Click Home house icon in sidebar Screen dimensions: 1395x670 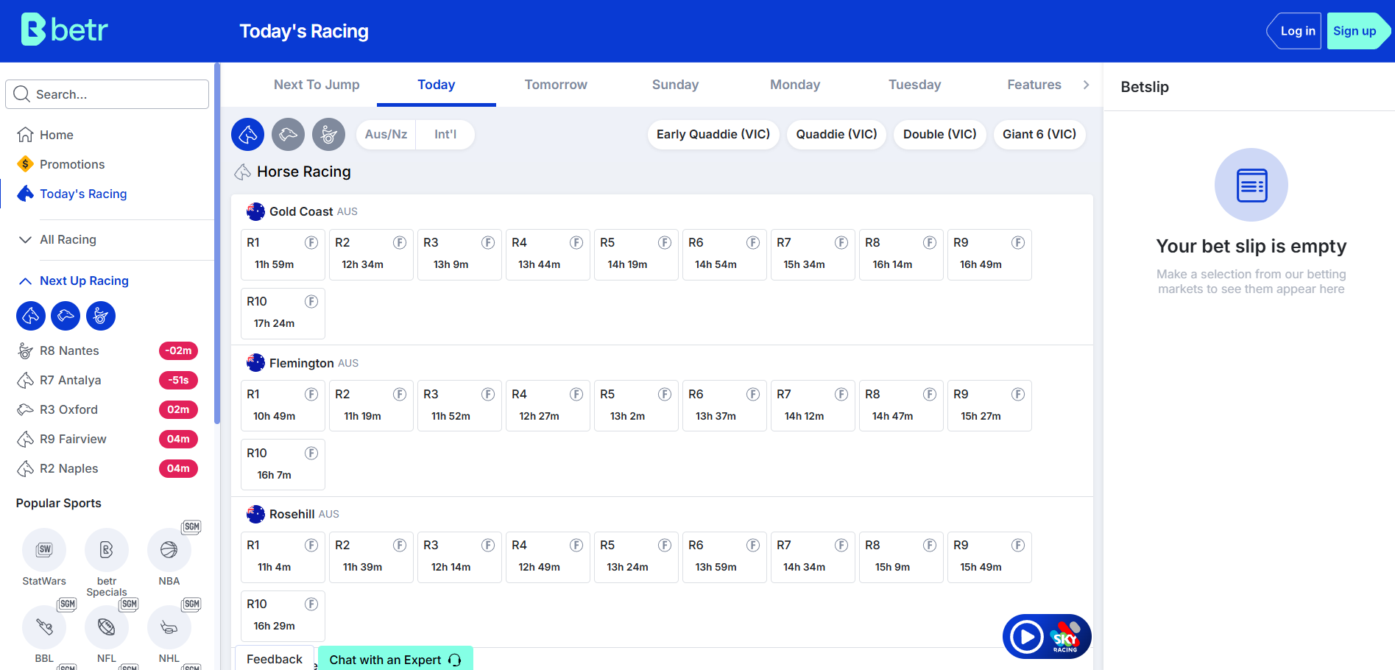click(x=26, y=135)
